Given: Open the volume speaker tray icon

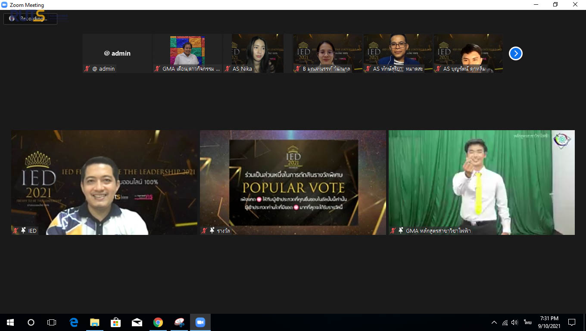Looking at the screenshot, I should tap(514, 322).
